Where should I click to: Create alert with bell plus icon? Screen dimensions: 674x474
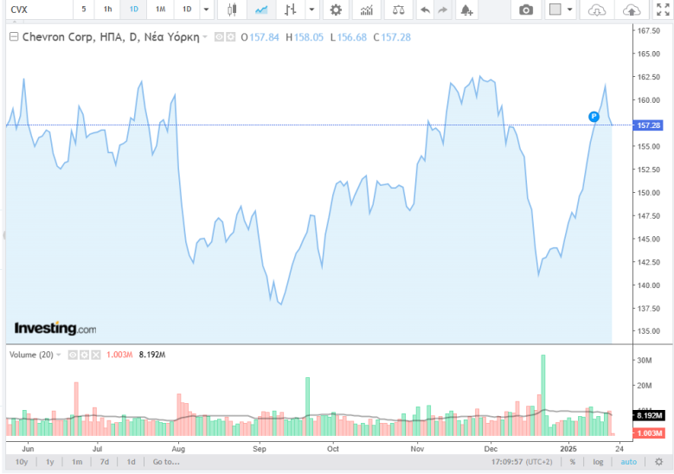point(467,10)
